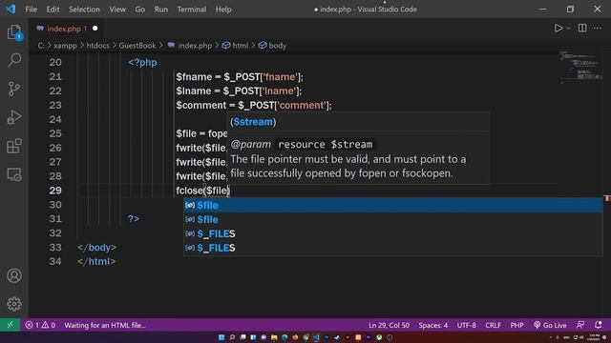The width and height of the screenshot is (611, 343).
Task: Open the Accounts menu icon
Action: pos(14,275)
